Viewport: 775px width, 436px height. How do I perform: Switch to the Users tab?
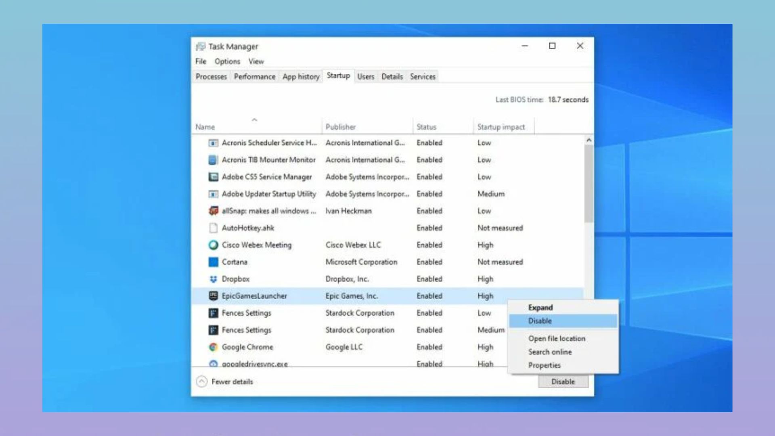click(366, 77)
